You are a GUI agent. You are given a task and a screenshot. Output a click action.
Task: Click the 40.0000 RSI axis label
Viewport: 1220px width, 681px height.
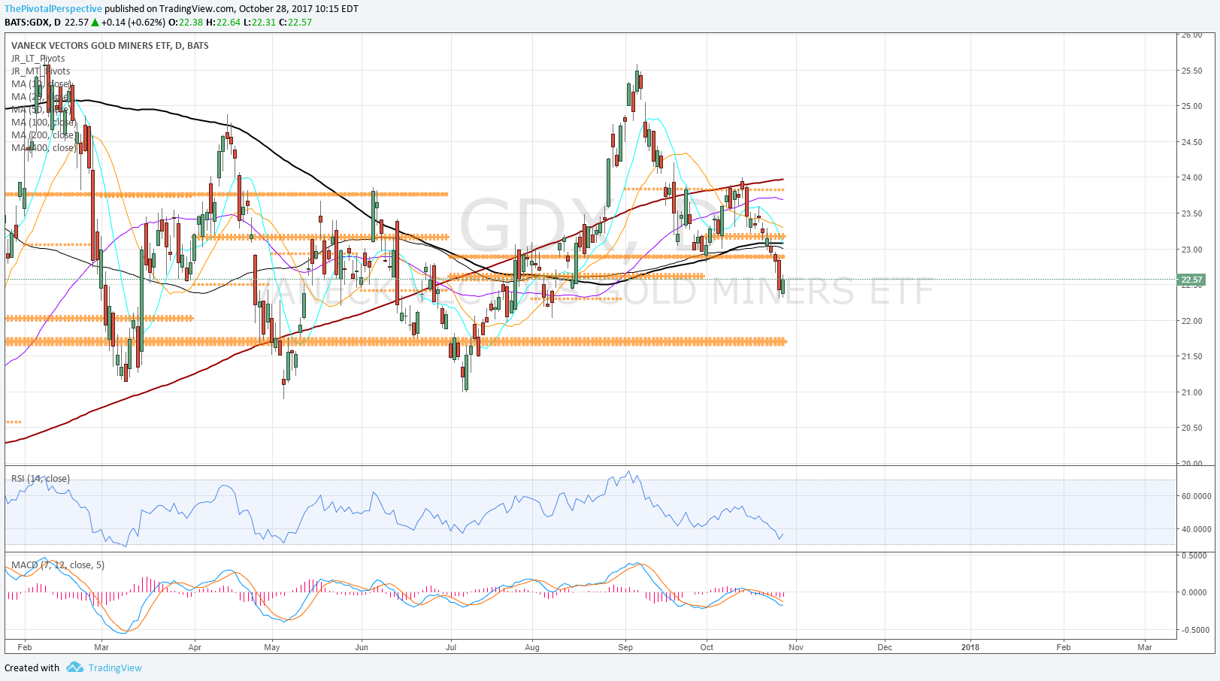point(1195,529)
